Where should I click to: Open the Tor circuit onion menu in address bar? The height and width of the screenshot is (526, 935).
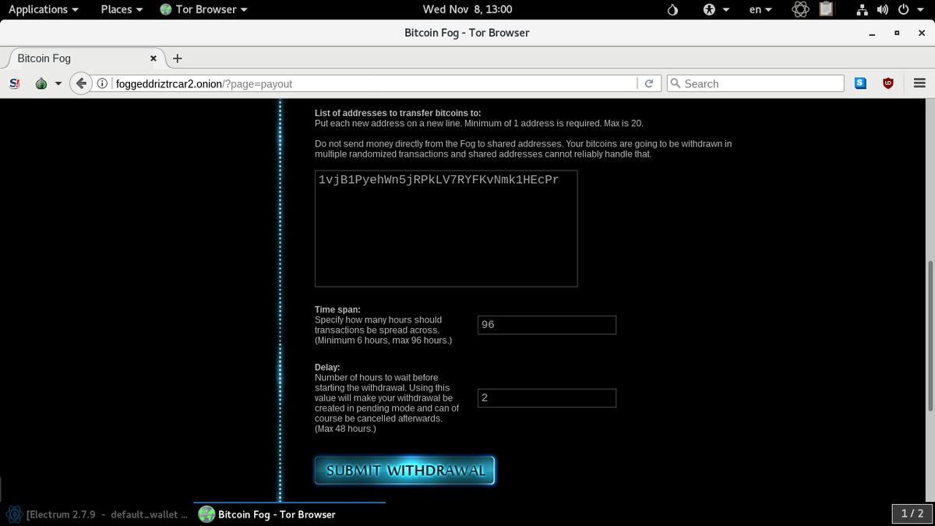(x=41, y=83)
